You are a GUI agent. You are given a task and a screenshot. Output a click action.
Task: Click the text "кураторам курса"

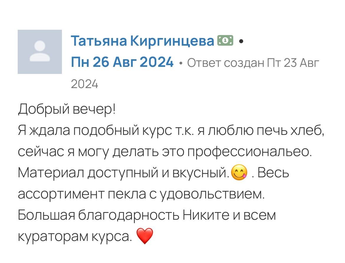coord(75,236)
